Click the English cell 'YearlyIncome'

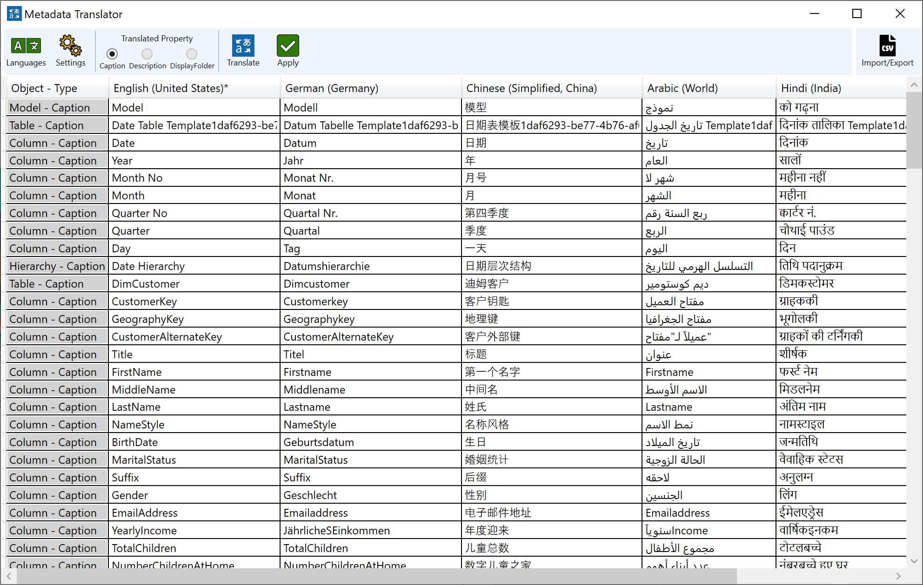tap(194, 530)
